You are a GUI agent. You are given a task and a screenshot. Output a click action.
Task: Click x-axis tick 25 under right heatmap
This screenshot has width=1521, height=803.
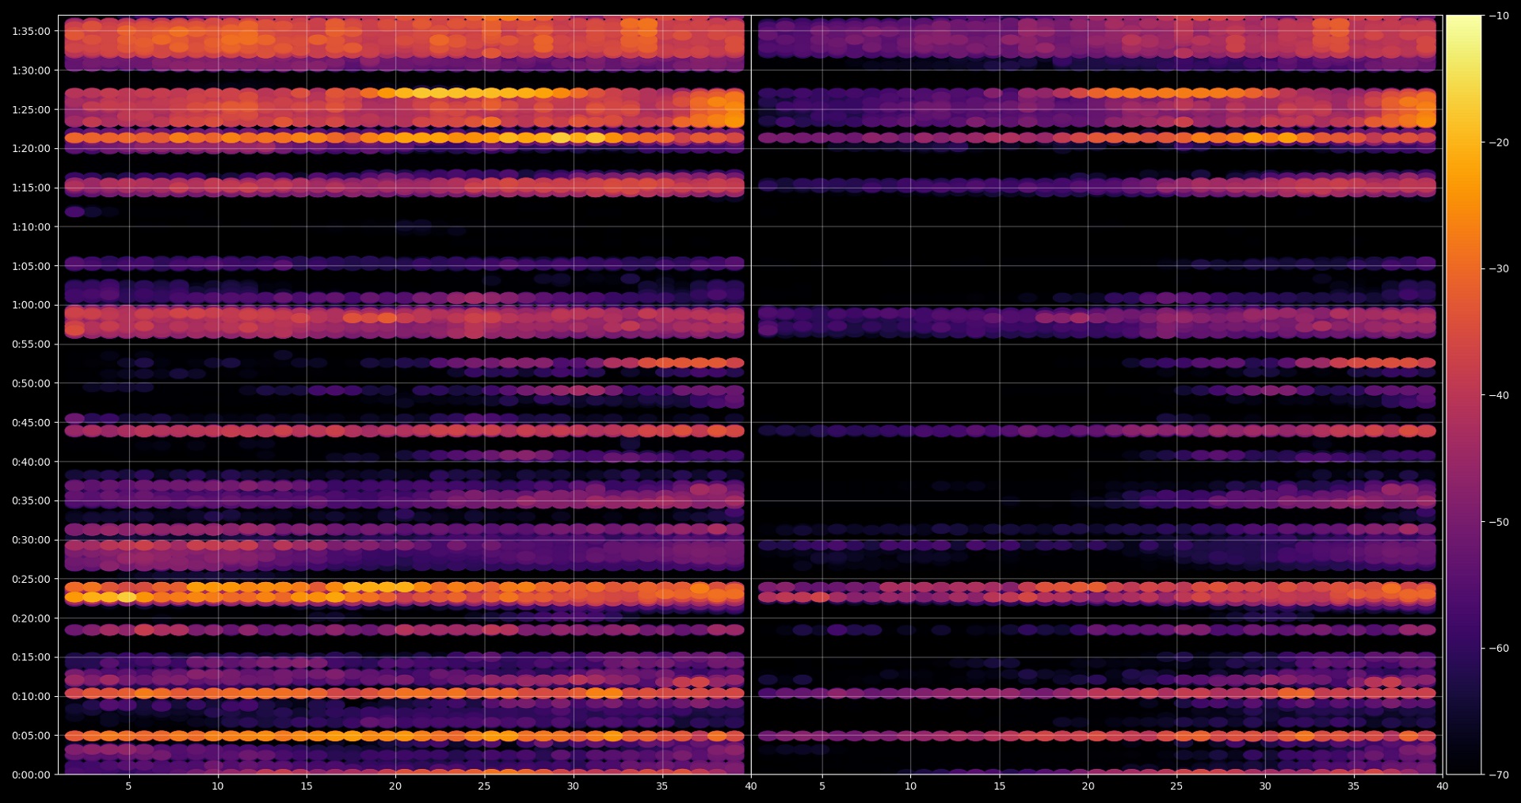coord(1176,786)
